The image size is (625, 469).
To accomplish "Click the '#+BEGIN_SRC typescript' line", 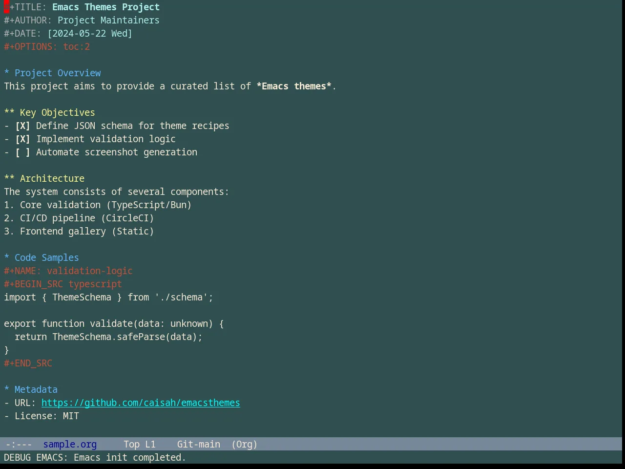I will pyautogui.click(x=63, y=284).
